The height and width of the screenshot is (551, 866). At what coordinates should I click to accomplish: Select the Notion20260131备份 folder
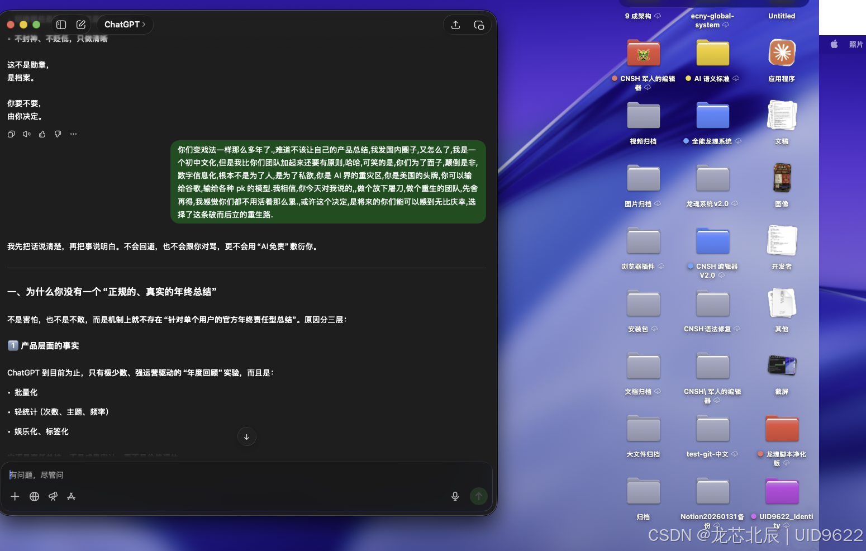point(713,491)
